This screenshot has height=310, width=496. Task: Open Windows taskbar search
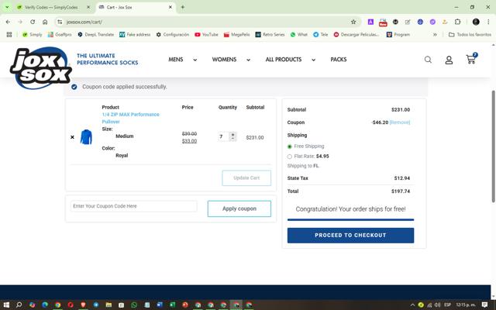[x=19, y=305]
